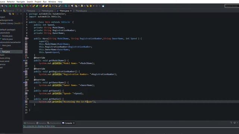Select Honda.java in Package Explorer
This screenshot has height=134, width=239.
tap(7, 36)
